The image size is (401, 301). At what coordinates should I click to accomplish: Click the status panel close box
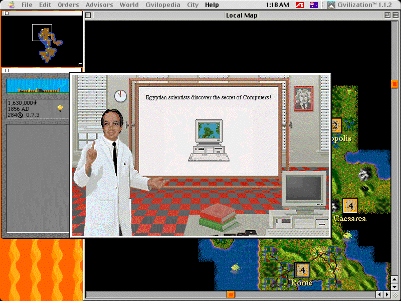coord(7,70)
